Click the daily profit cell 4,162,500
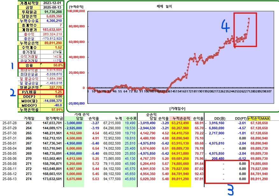Screen dimensions: 279x196 coord(74,133)
